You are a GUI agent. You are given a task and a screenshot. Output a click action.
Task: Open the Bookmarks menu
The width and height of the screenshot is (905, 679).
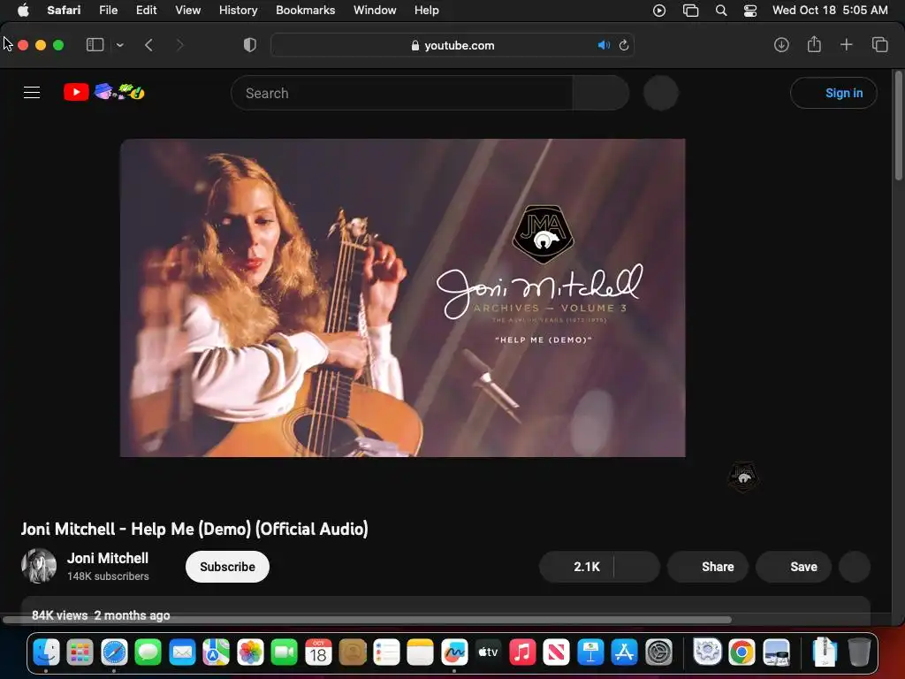[305, 11]
